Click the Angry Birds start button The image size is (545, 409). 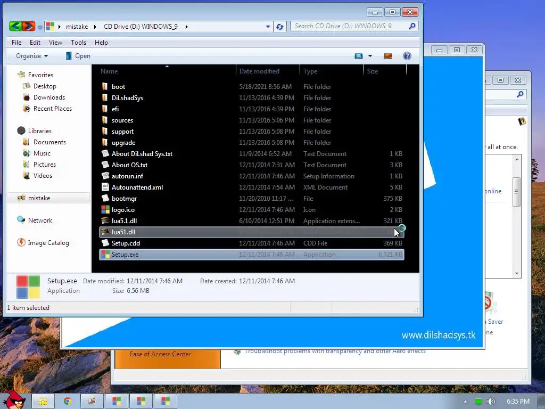click(x=14, y=400)
